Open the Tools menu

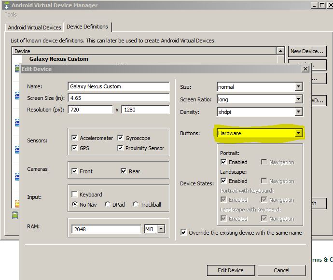[11, 14]
